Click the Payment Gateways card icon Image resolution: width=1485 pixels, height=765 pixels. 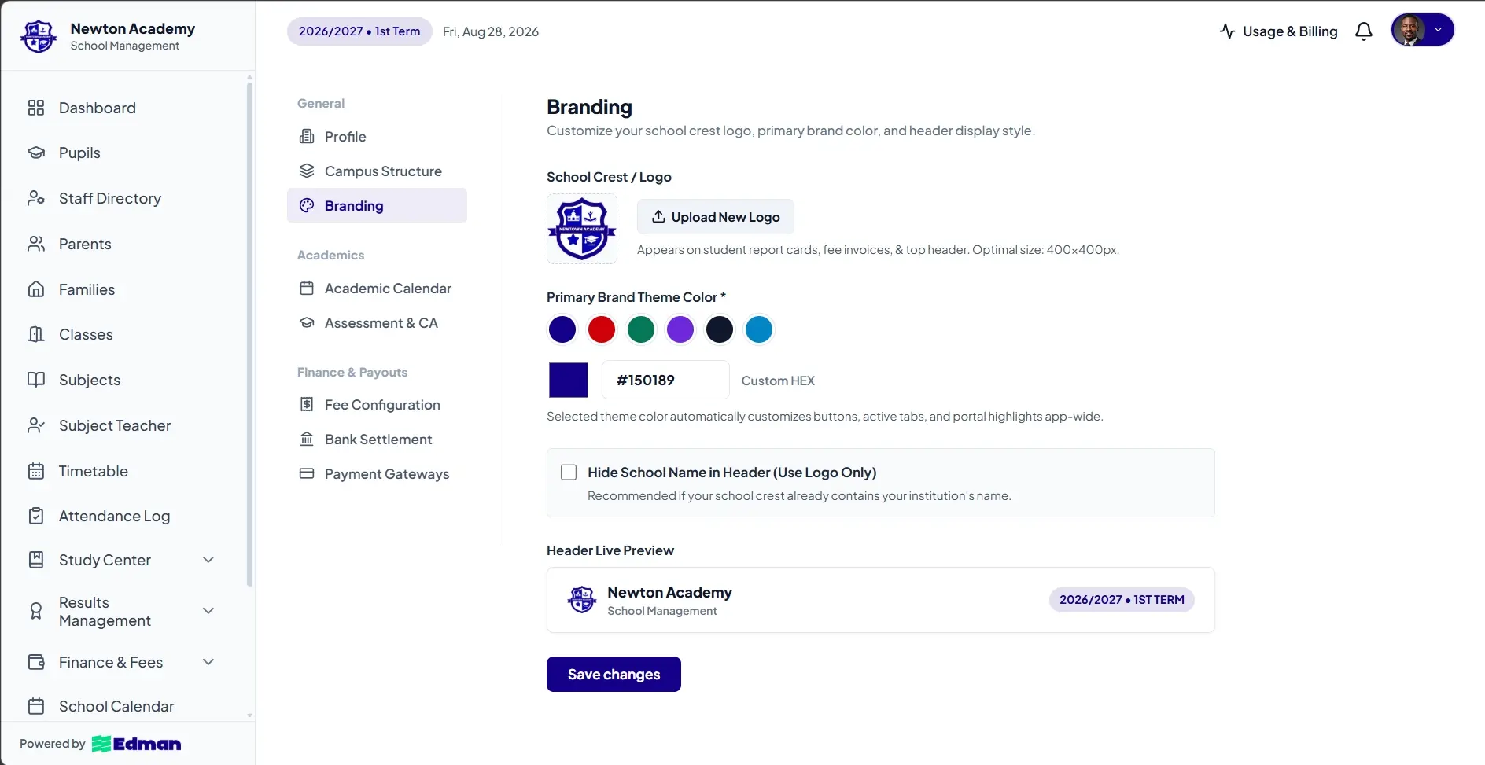click(x=307, y=473)
